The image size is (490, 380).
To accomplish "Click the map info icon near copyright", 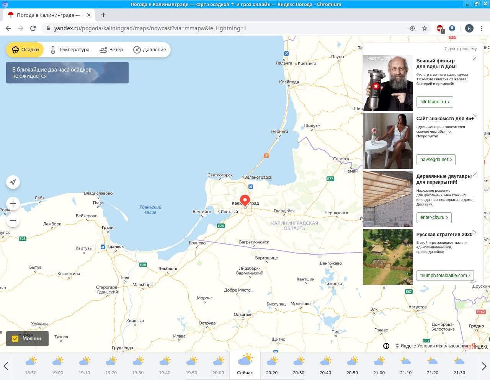I will 386,346.
